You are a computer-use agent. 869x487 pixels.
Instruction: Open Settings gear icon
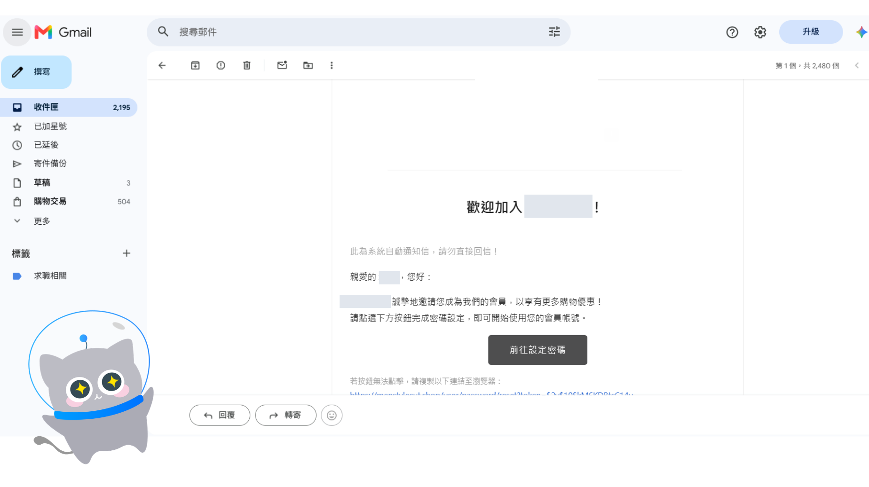760,32
